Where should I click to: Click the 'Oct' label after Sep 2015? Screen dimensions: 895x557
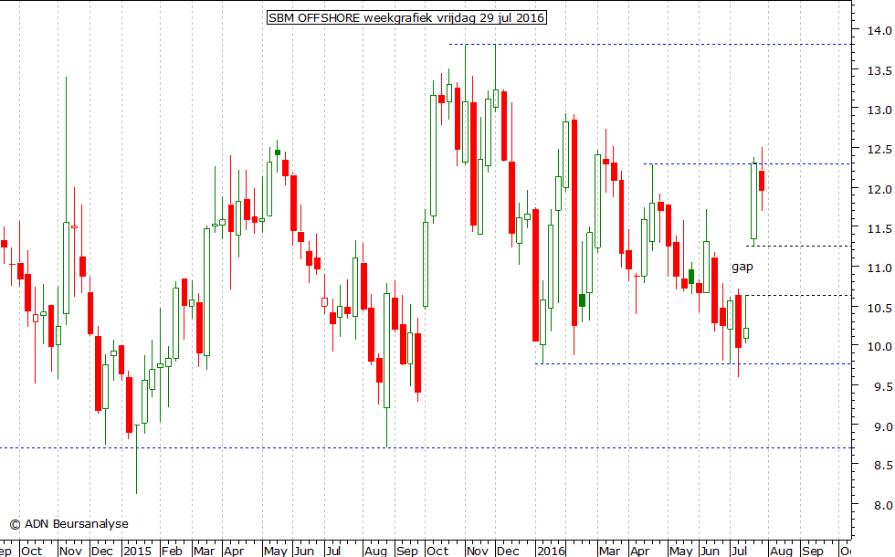[437, 551]
